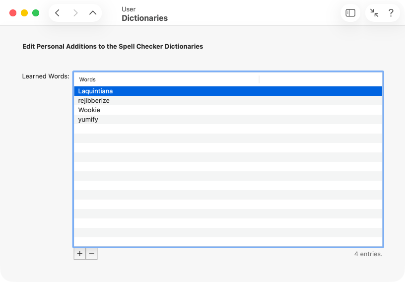Click the empty second column header
Screen dimensions: 405x282
320,79
